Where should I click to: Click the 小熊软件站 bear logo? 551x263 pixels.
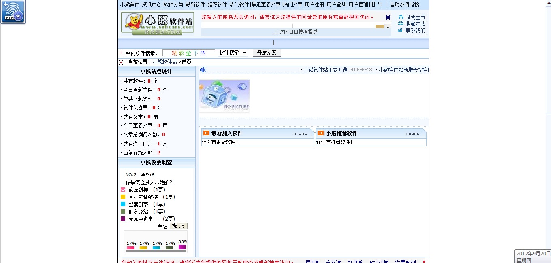[x=157, y=23]
